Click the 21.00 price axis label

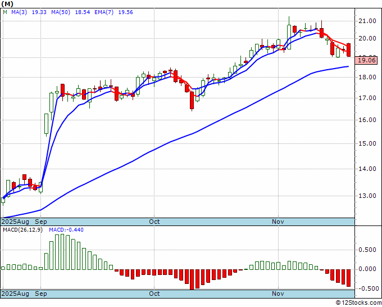(367, 21)
